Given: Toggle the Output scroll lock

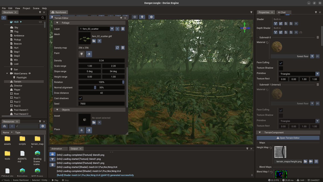Looking at the screenshot, I should click(x=53, y=154).
